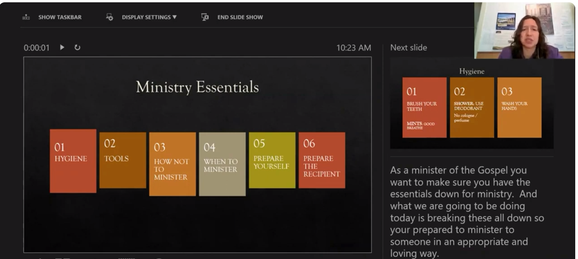Click the presenter webcam video thumbnail
This screenshot has height=259, width=578.
[525, 30]
